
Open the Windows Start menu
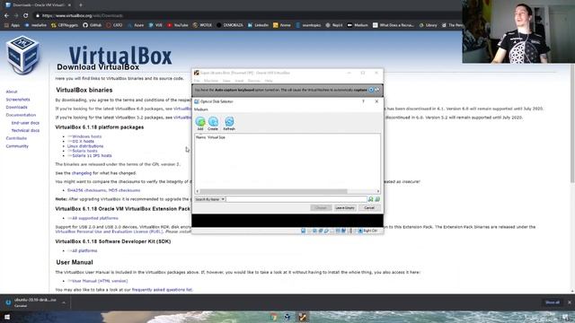[x=7, y=317]
